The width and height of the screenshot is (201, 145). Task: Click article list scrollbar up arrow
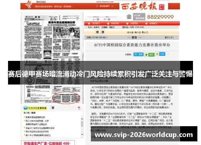click(82, 119)
